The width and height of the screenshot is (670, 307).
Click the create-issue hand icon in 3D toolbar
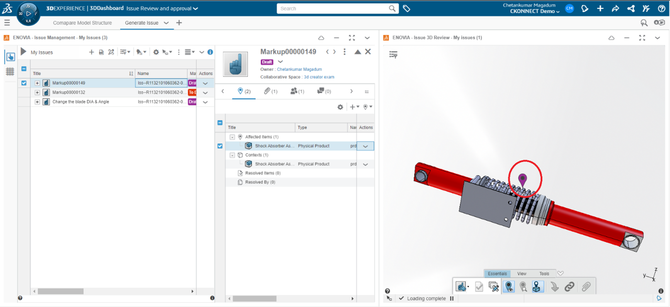tap(462, 287)
